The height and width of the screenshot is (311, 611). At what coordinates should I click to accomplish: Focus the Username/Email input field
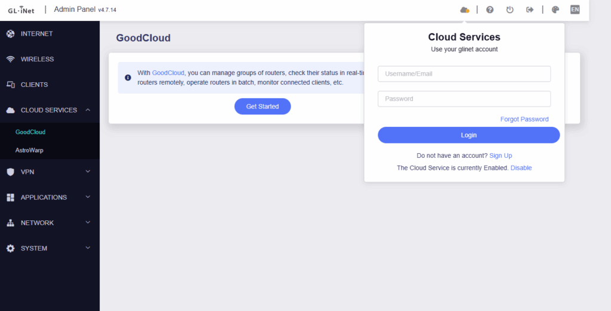(x=464, y=74)
